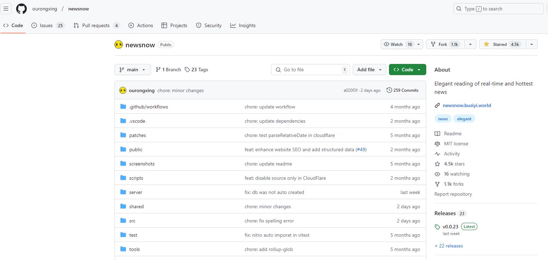Screen dimensions: 548x260
Task: Open the Pull requests tab
Action: click(96, 25)
